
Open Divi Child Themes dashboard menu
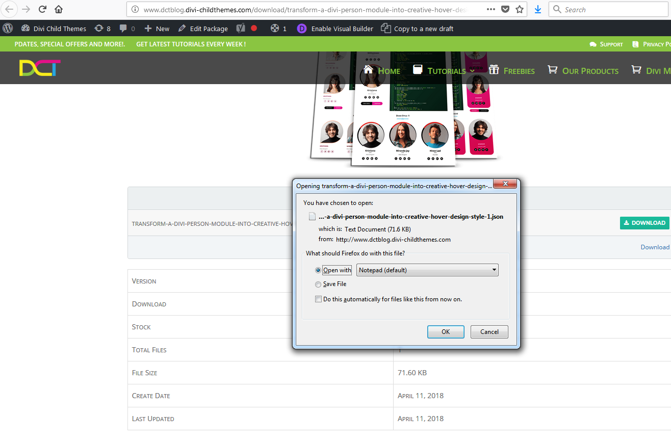[x=54, y=29]
